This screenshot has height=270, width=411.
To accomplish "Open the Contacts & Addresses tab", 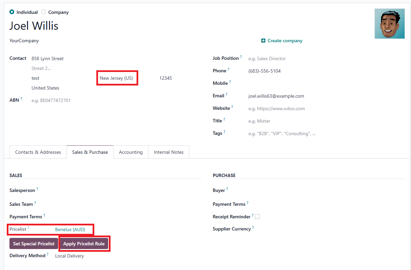I will click(38, 152).
